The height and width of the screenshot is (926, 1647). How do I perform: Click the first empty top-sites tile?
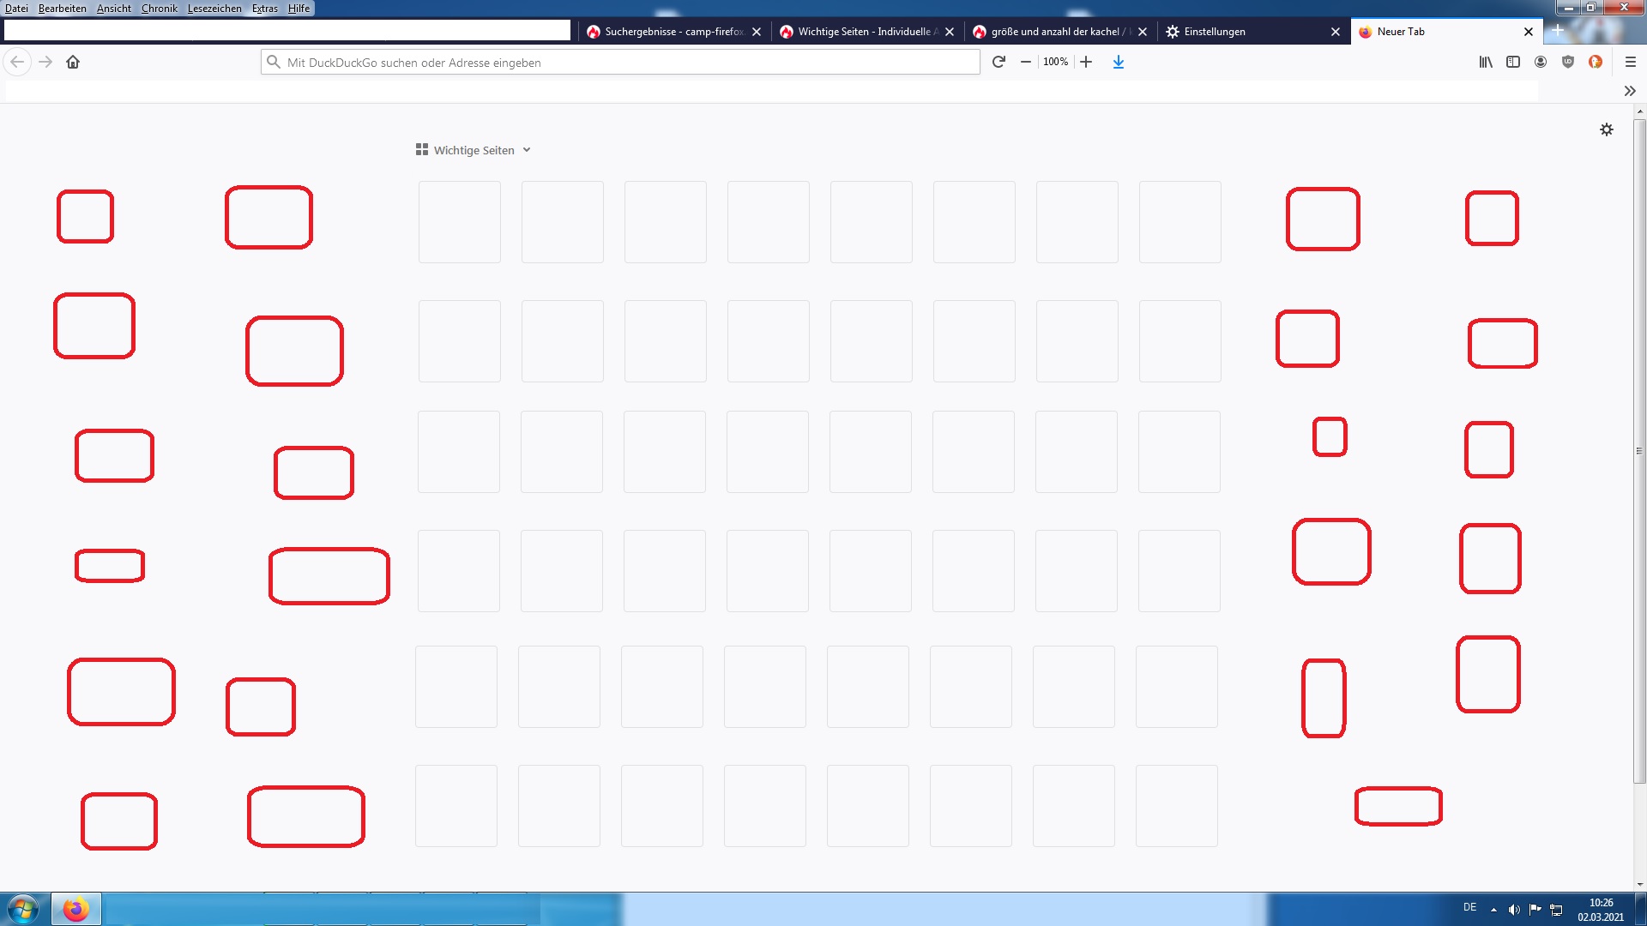[460, 222]
